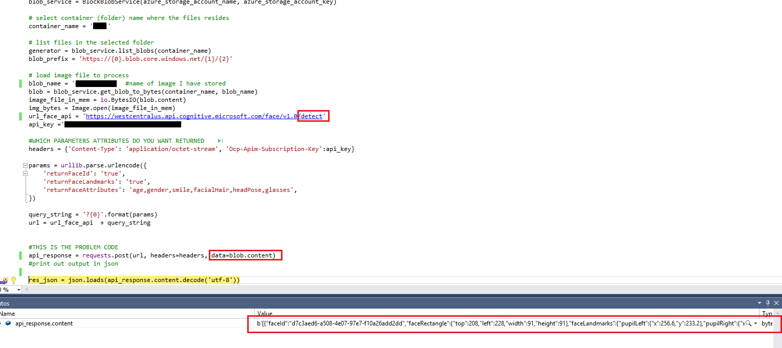The image size is (782, 348).
Task: Click the Name column header in Autos
Action: click(8, 313)
